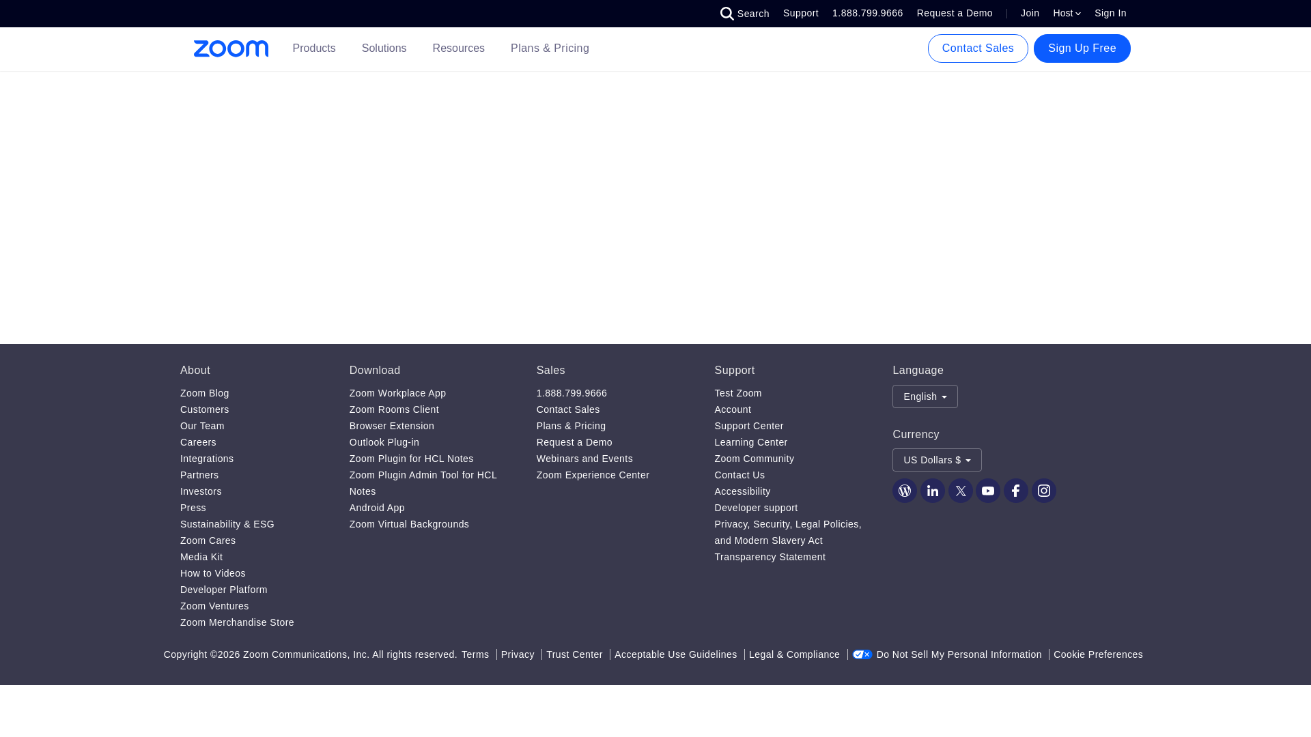1311x737 pixels.
Task: Open Zoom Merchandise Store link
Action: coord(237,622)
